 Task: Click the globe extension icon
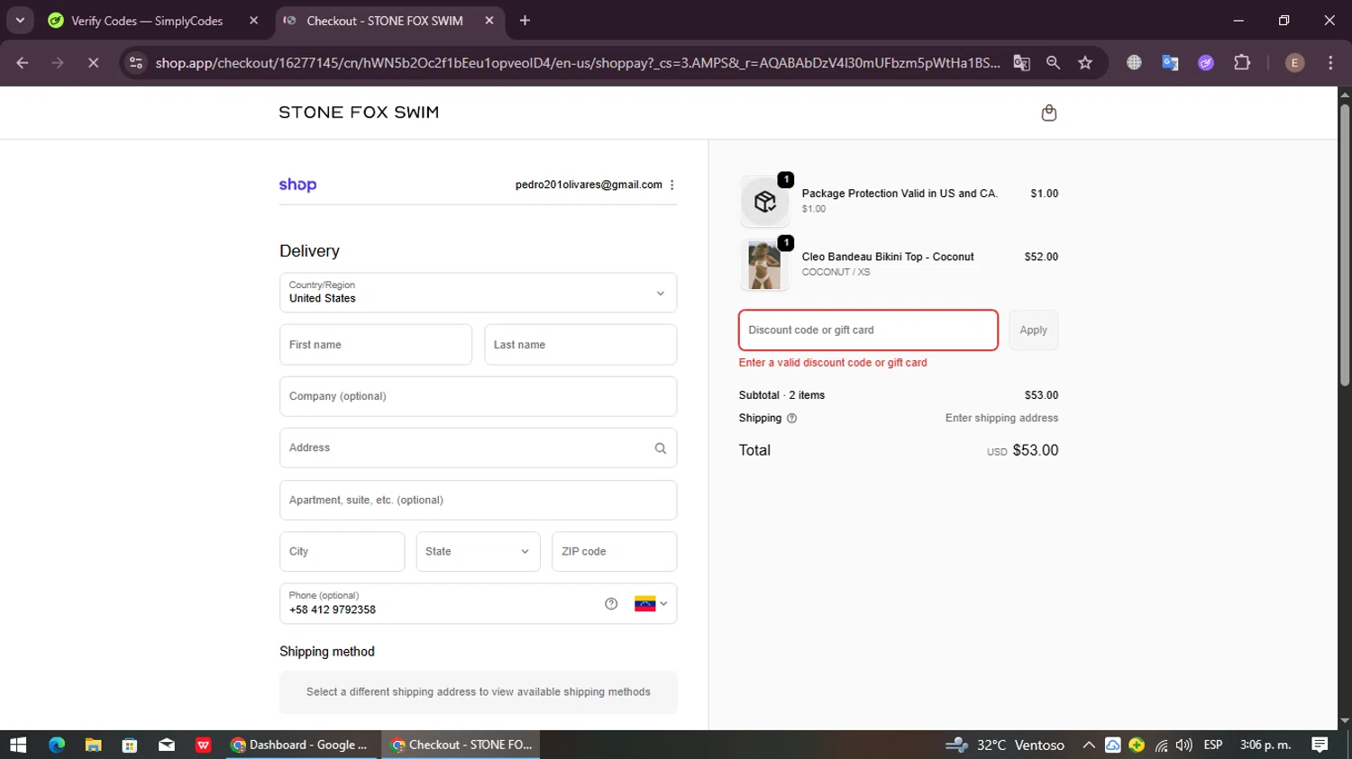1134,63
